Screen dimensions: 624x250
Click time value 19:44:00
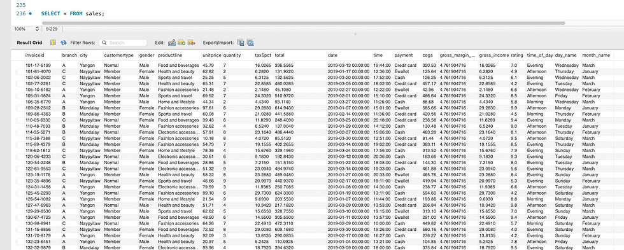[x=381, y=65]
